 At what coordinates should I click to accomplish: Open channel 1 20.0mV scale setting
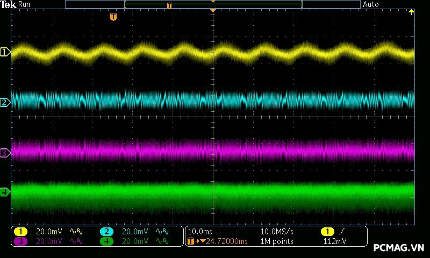(x=49, y=231)
